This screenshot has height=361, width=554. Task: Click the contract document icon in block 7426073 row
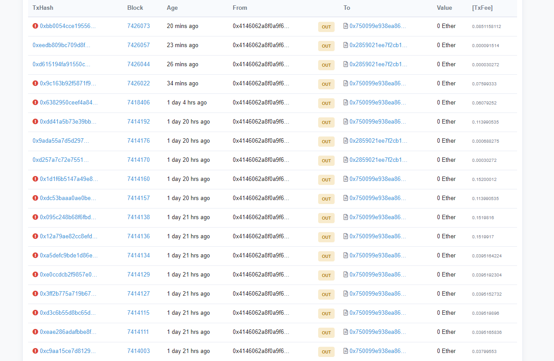coord(346,26)
